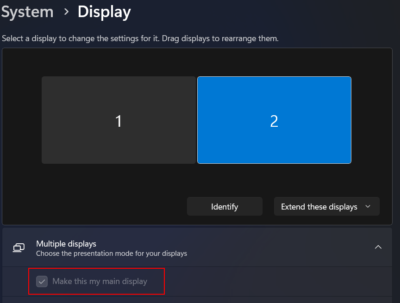Screen dimensions: 400x303
Task: Click the checkmark icon beside main display
Action: (42, 282)
